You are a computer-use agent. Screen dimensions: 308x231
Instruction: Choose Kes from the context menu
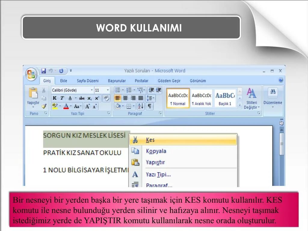point(183,140)
